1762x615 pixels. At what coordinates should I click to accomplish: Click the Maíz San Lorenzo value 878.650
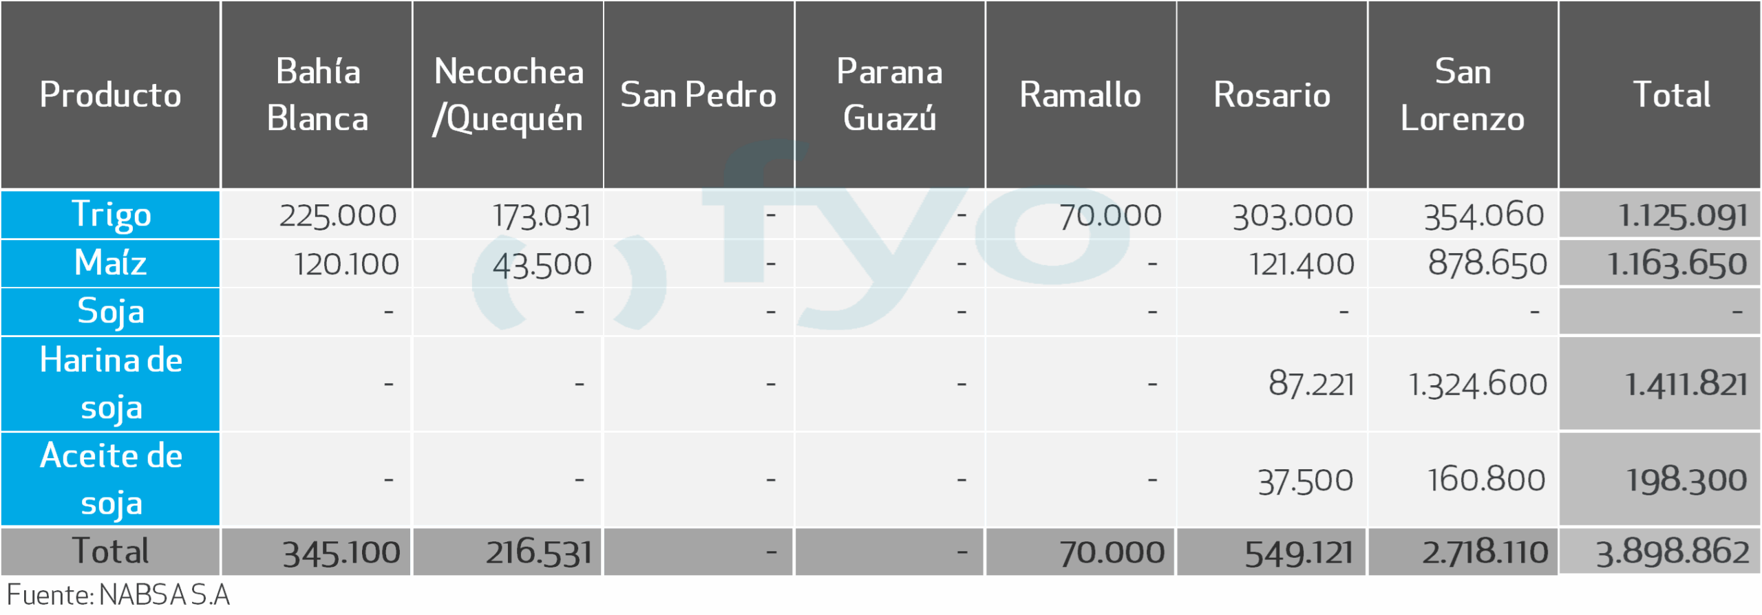tap(1487, 264)
